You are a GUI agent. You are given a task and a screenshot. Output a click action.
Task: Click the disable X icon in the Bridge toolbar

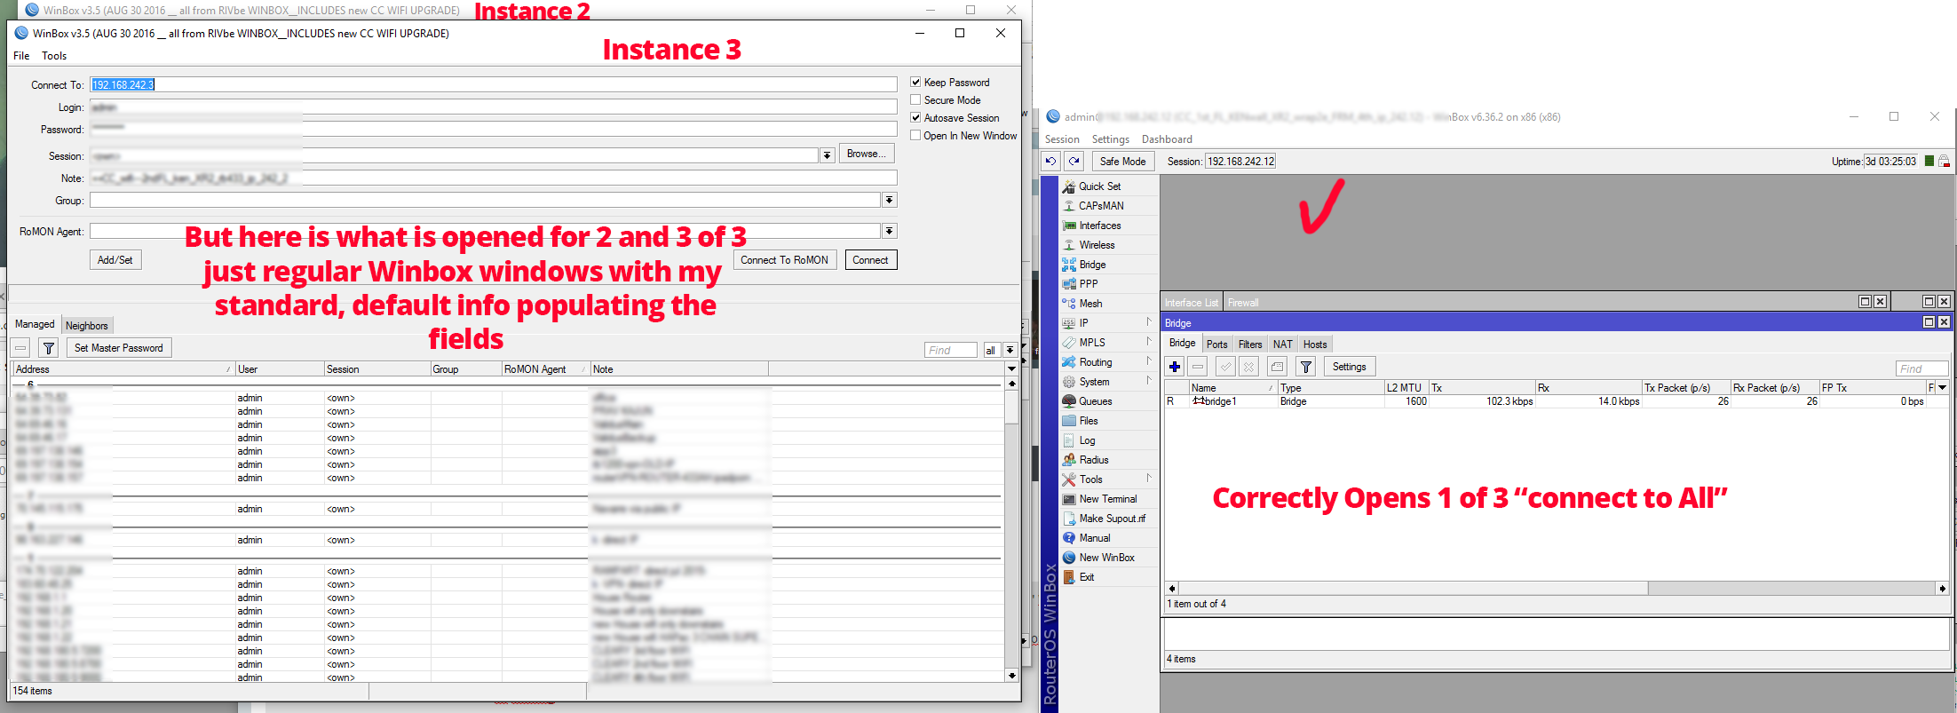pos(1249,367)
